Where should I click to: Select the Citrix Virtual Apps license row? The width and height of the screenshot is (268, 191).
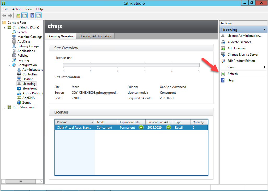(131, 127)
